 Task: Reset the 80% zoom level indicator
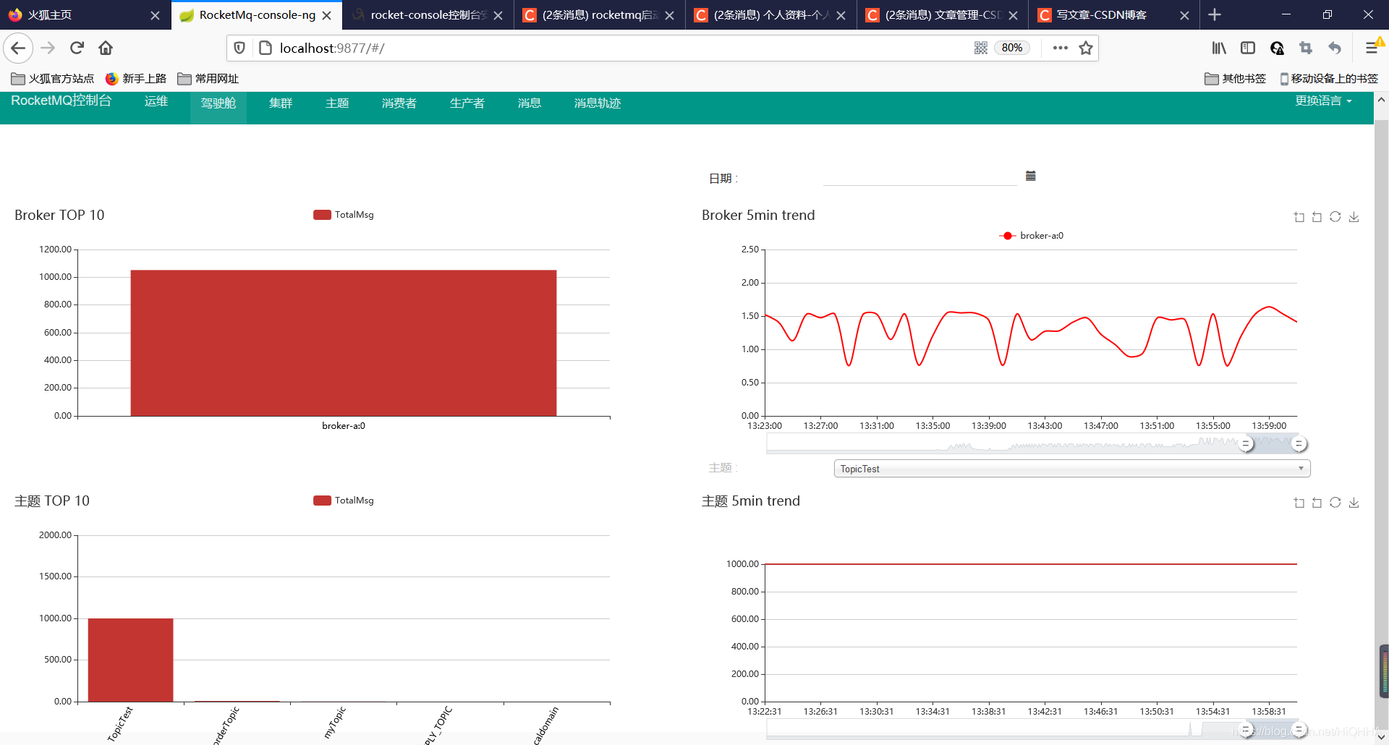[1011, 48]
